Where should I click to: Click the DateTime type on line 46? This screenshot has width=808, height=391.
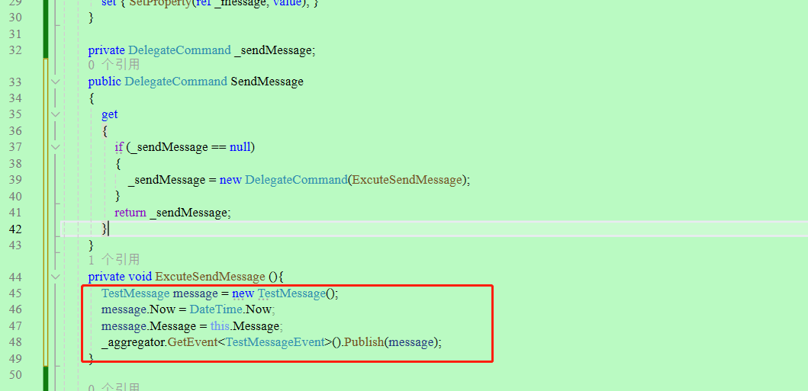[215, 309]
